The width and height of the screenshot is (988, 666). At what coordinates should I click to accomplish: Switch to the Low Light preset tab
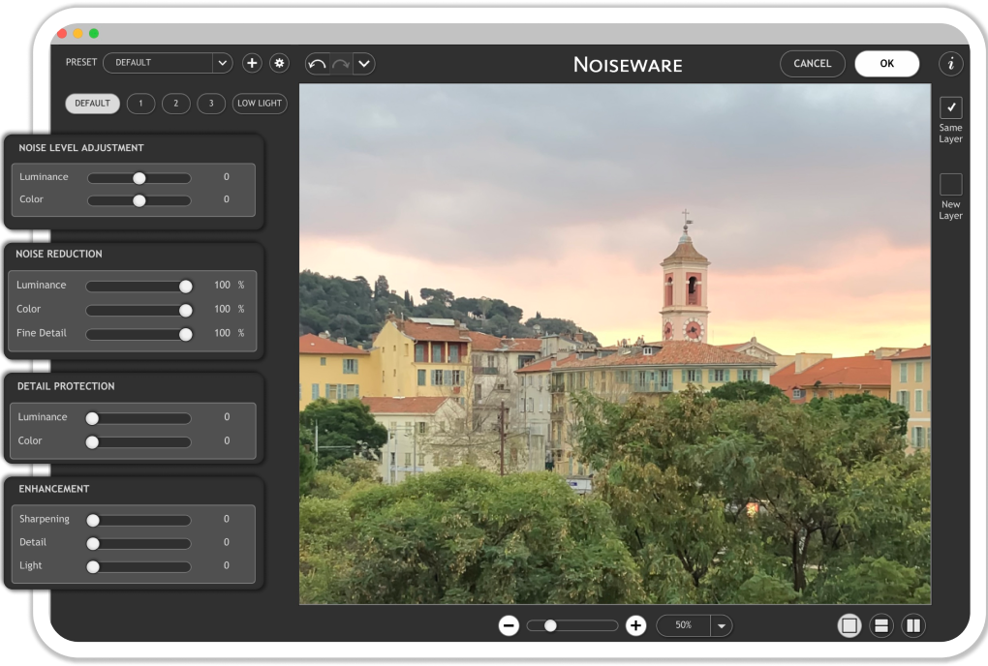tap(259, 104)
